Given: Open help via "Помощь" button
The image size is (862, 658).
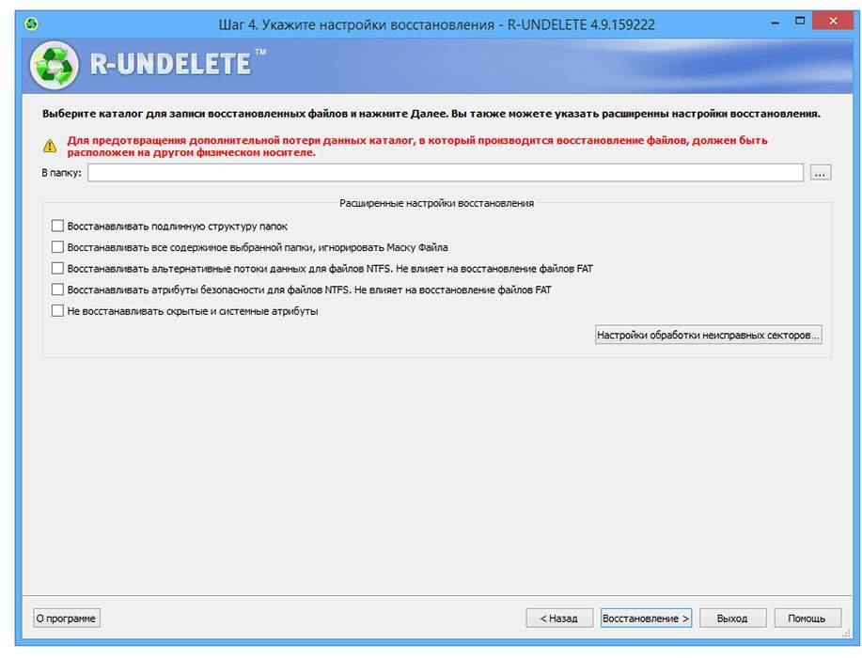Looking at the screenshot, I should coord(807,618).
